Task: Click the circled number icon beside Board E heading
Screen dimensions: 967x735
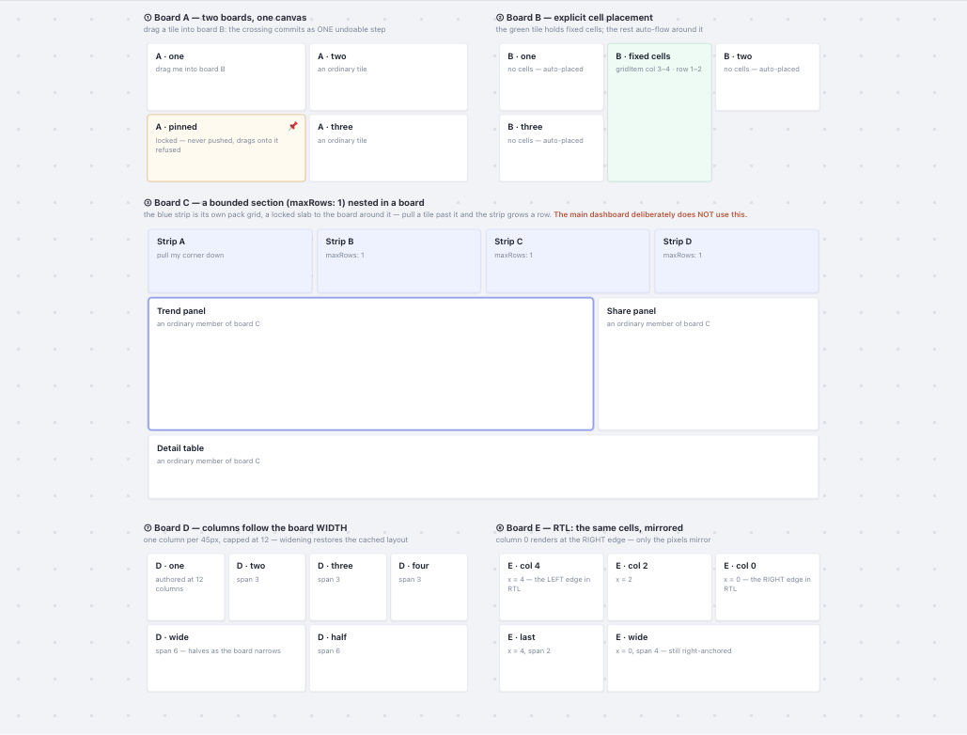Action: [x=500, y=528]
